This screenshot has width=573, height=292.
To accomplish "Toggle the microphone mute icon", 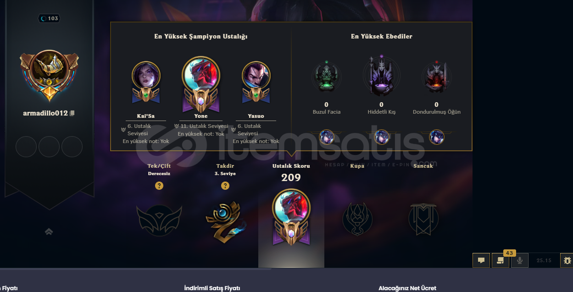I will point(520,260).
